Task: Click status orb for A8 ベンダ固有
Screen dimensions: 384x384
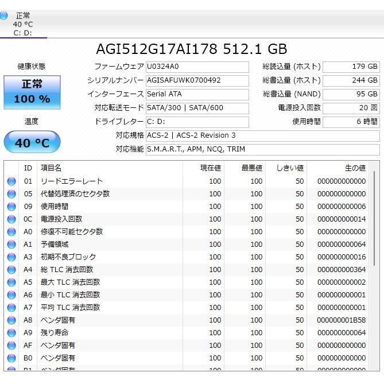Action: (11, 320)
